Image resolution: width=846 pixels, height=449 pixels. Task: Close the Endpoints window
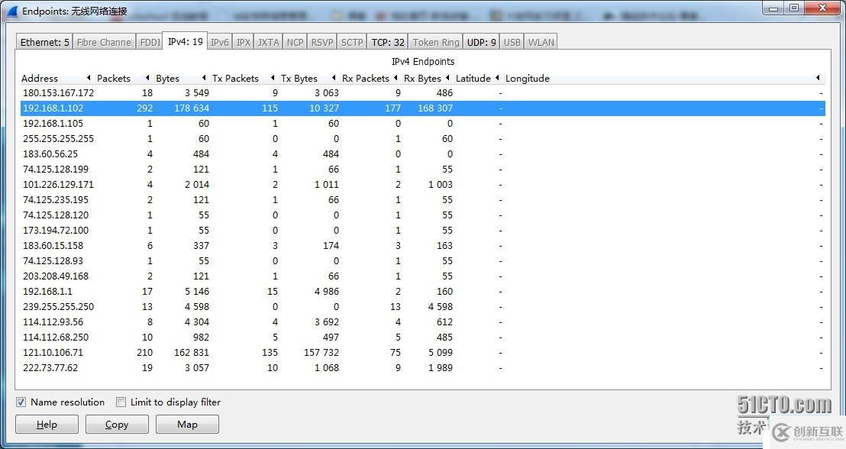tap(823, 8)
